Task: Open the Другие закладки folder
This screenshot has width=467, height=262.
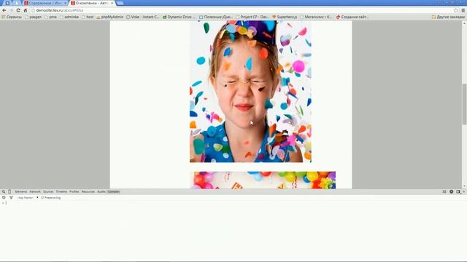Action: click(448, 17)
